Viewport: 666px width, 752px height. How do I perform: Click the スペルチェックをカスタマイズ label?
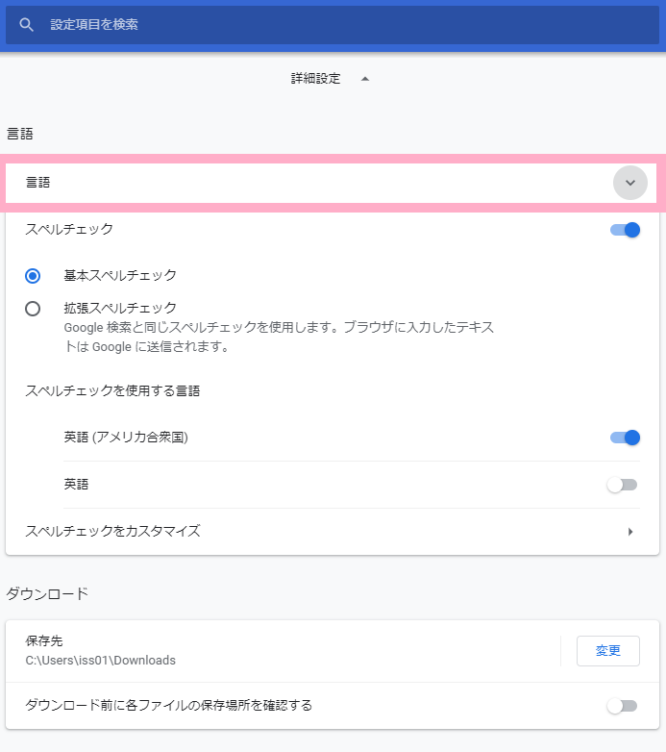(x=112, y=531)
